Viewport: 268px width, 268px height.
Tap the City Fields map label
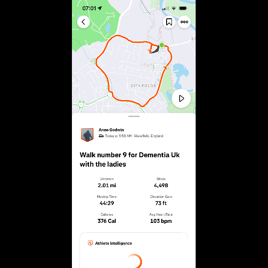click(143, 85)
